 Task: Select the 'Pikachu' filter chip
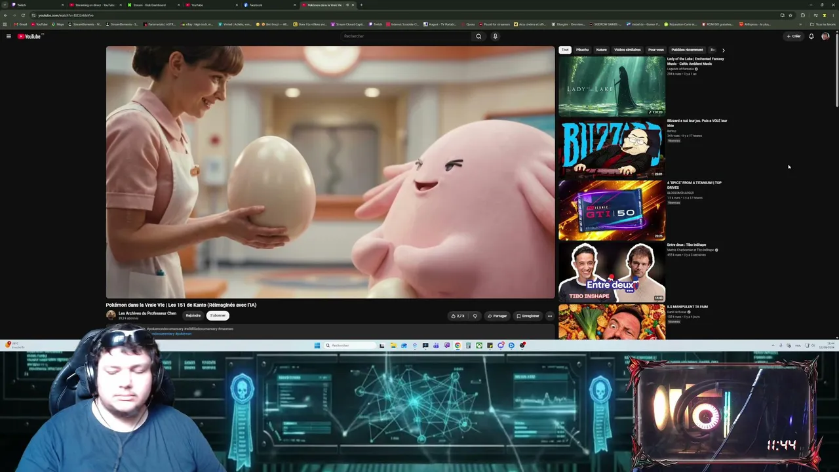click(582, 50)
